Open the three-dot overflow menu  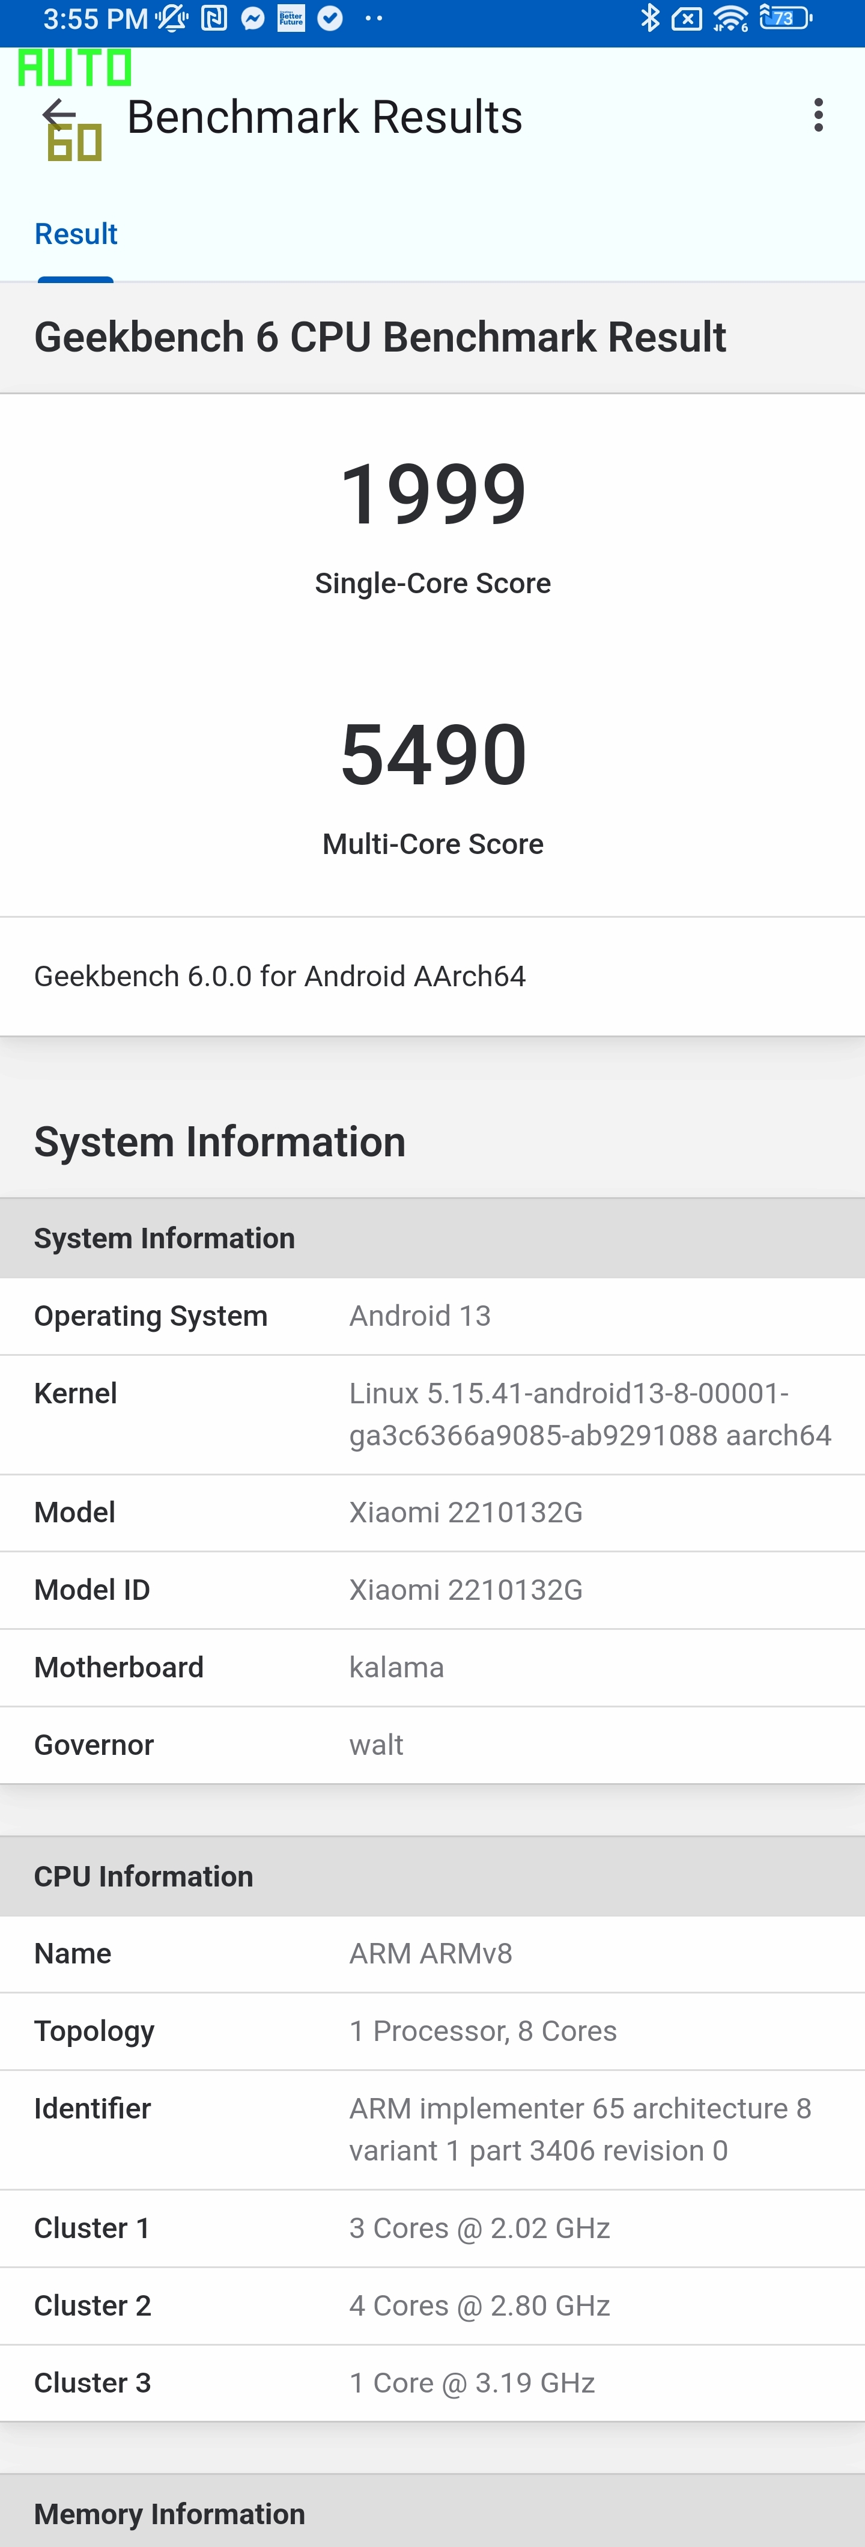pos(818,115)
